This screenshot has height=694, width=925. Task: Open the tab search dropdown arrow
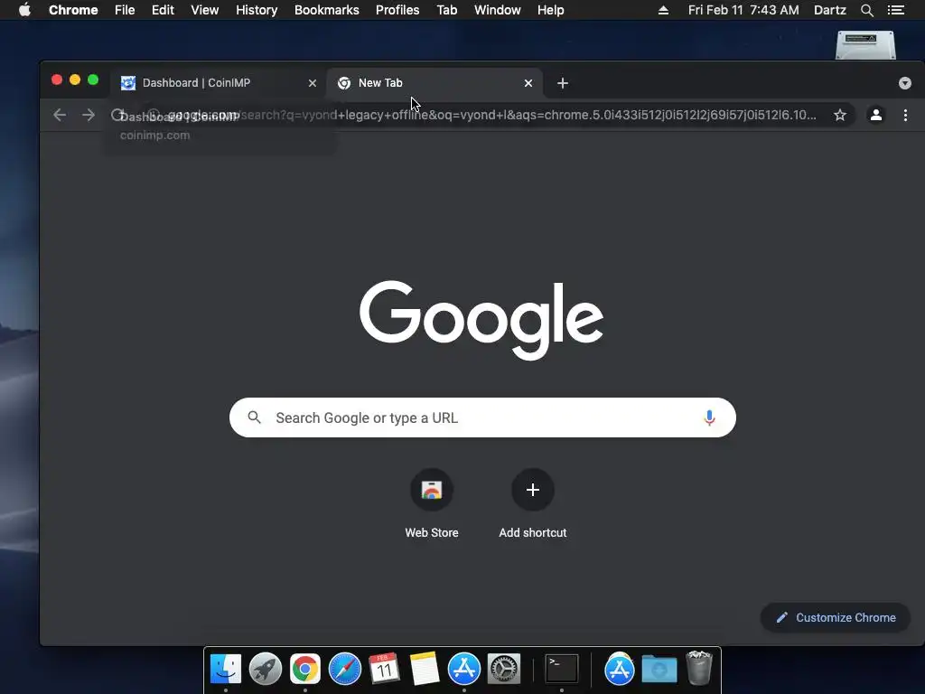click(x=905, y=83)
